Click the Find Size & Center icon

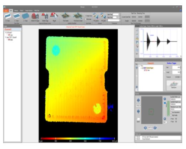tap(78, 16)
